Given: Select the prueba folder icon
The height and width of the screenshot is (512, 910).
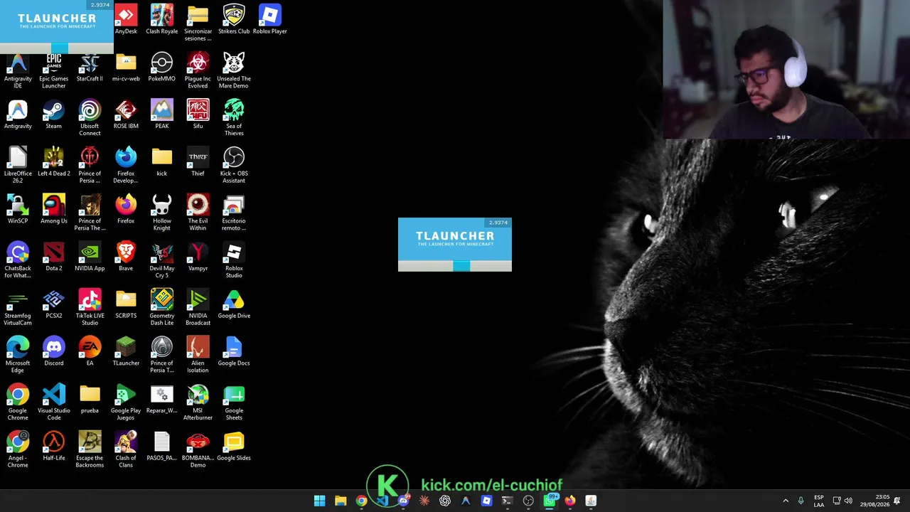Looking at the screenshot, I should 90,400.
